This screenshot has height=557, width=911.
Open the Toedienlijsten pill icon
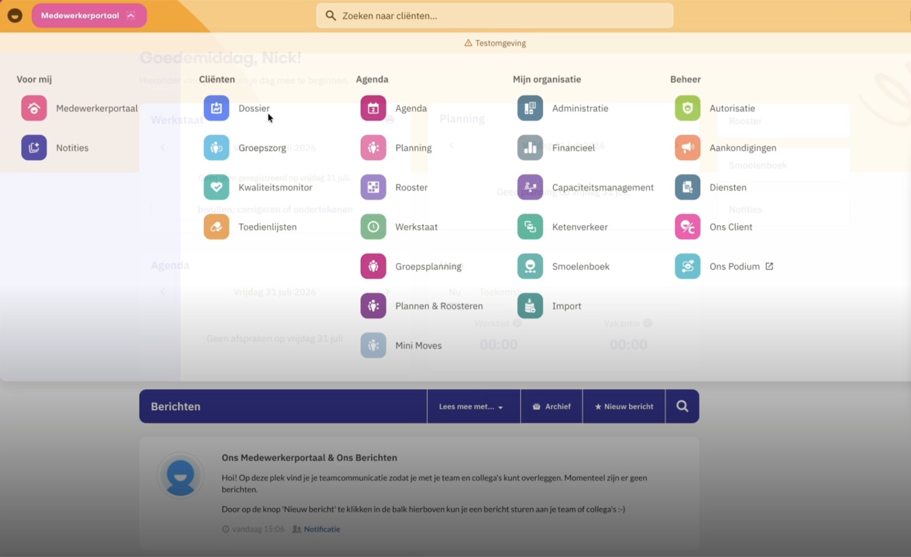(x=216, y=227)
